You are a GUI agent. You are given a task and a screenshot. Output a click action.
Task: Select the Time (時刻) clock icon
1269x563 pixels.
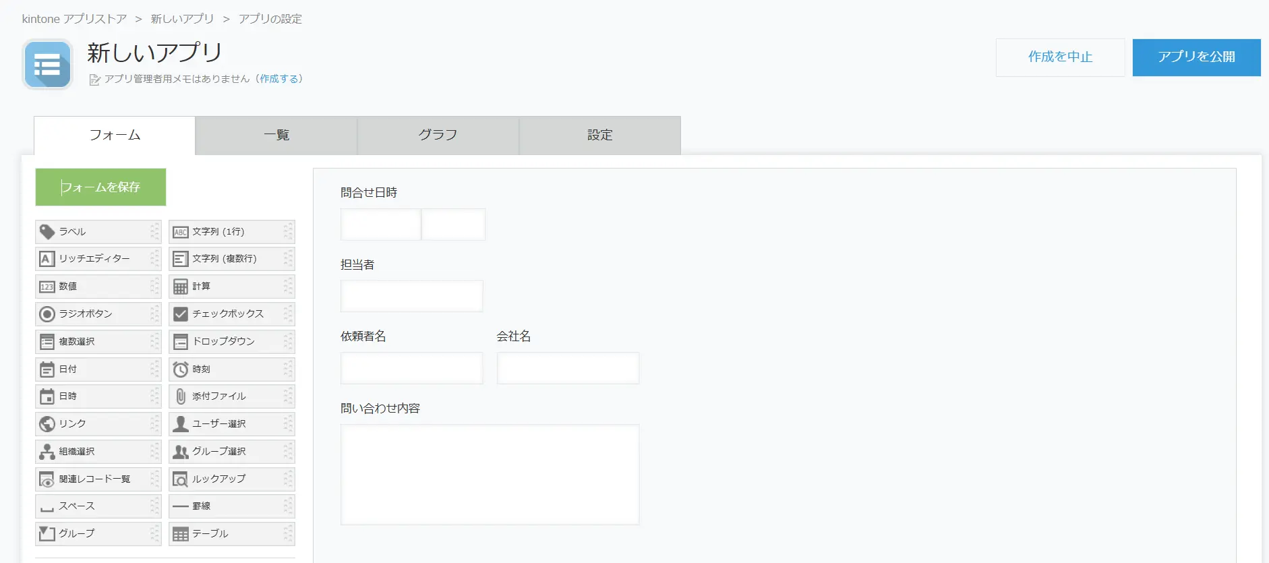click(x=180, y=369)
